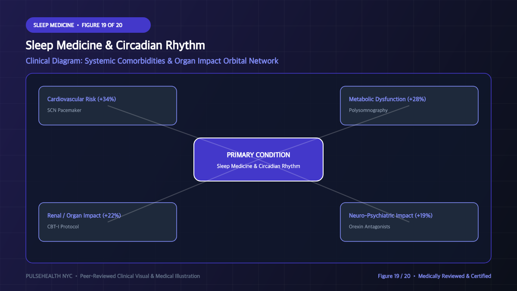Open the Neuro-Psychiatric Impact (+19%) card
517x291 pixels.
(409, 222)
